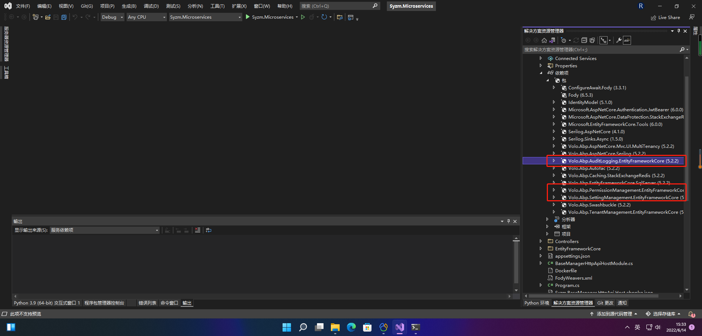Click start without debugging hollow play icon

tap(303, 17)
